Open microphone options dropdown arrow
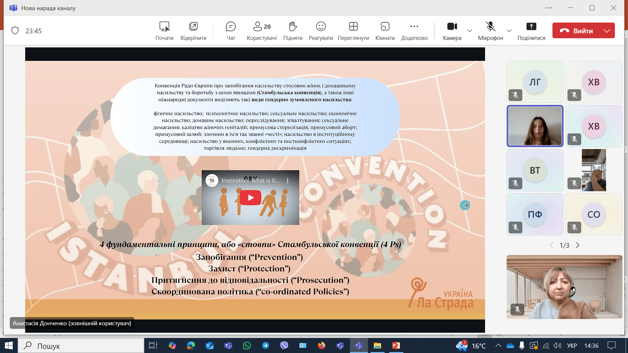The width and height of the screenshot is (628, 353). click(x=509, y=31)
